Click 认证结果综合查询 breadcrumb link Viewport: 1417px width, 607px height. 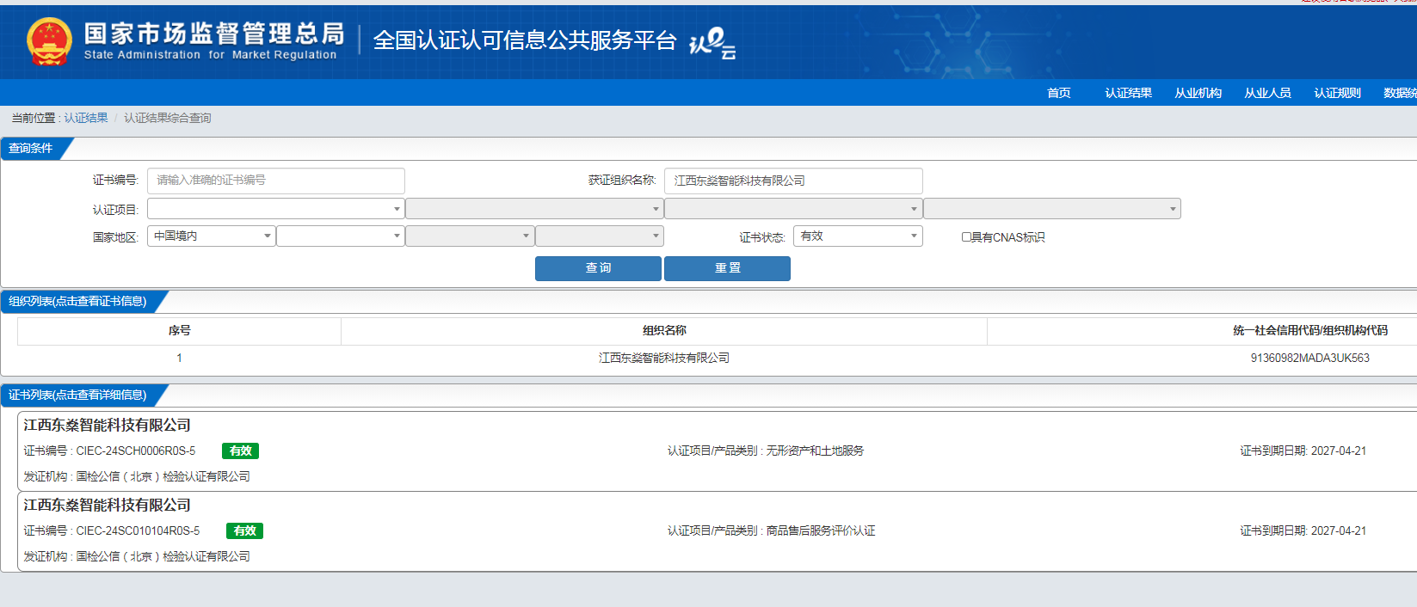click(x=167, y=118)
